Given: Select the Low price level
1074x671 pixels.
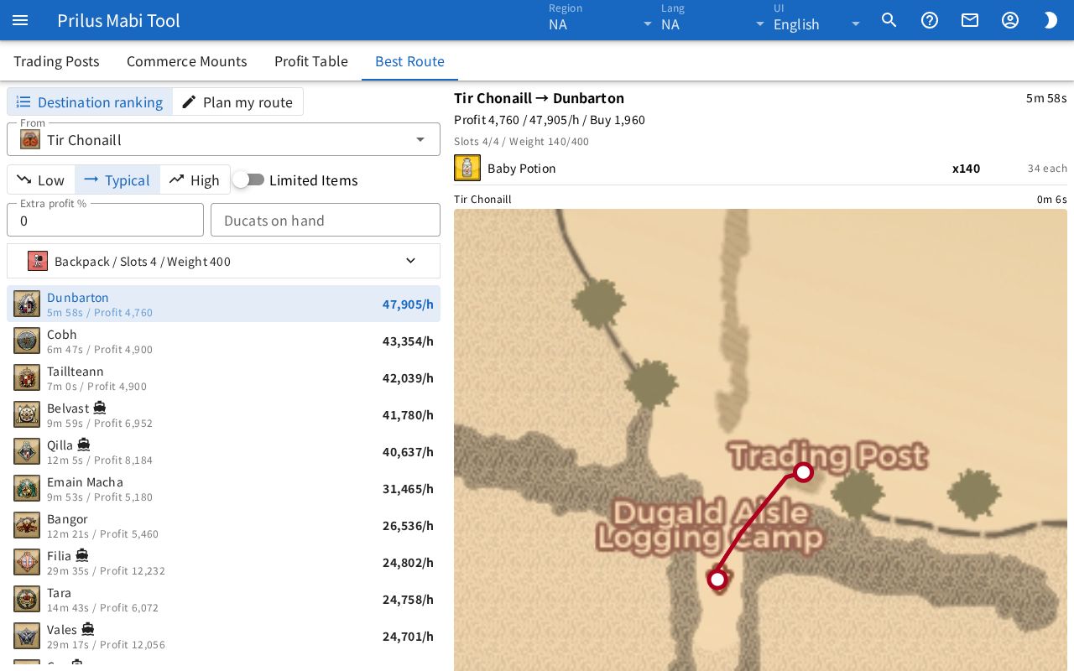Looking at the screenshot, I should pyautogui.click(x=41, y=179).
